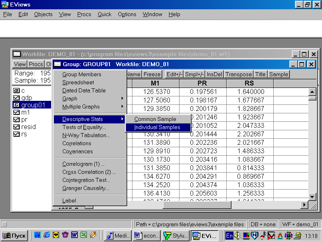Open the Quick menu
The height and width of the screenshot is (242, 322).
(x=105, y=15)
